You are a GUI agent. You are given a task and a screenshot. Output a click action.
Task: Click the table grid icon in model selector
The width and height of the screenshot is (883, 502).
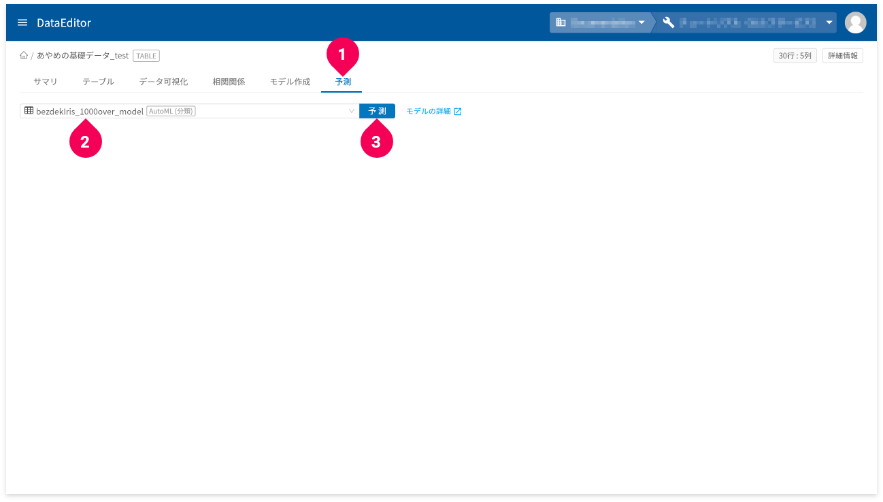point(29,110)
